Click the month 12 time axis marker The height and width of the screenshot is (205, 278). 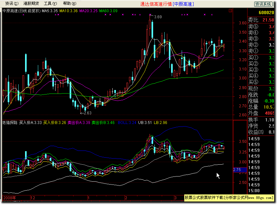point(33,198)
